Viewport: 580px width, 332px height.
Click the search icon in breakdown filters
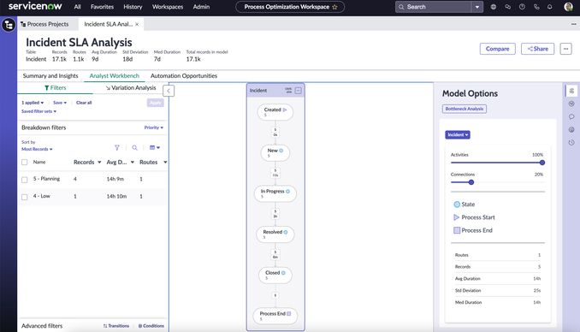[x=134, y=148]
